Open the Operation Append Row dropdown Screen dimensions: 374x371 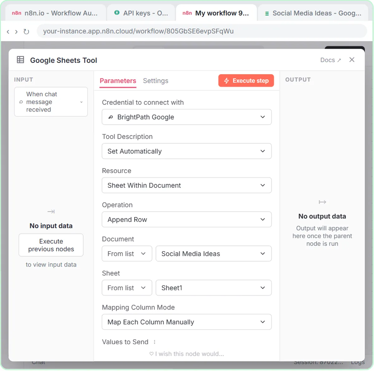click(187, 219)
